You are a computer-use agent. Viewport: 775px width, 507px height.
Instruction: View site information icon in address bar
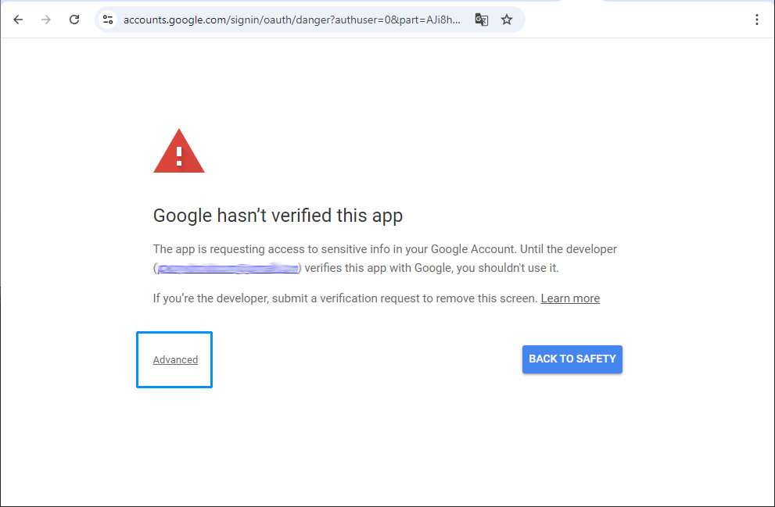[108, 20]
